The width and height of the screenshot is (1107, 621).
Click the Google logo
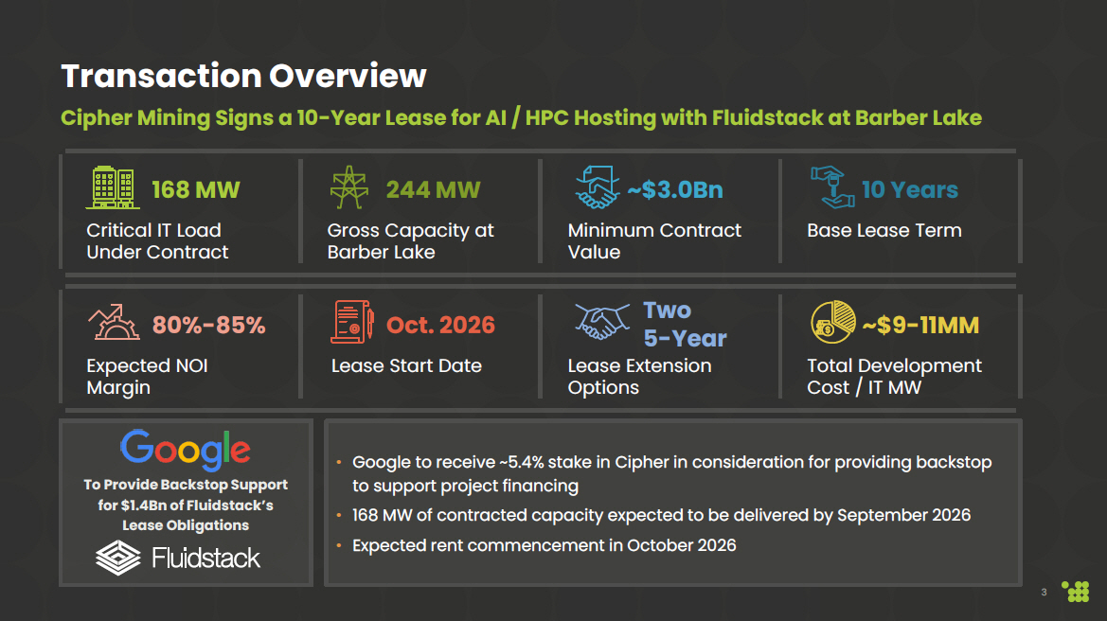click(x=186, y=450)
